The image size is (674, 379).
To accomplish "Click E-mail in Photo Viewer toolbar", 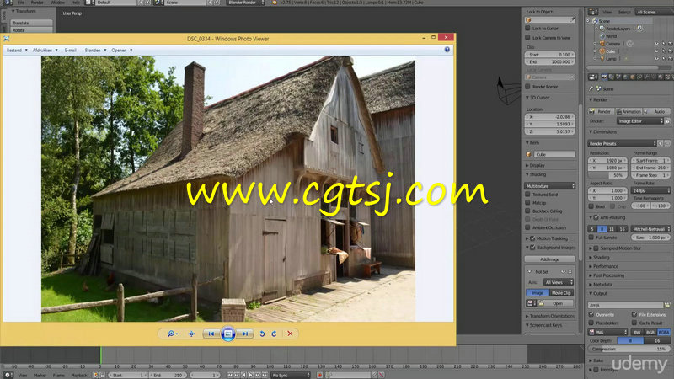I will pos(71,51).
